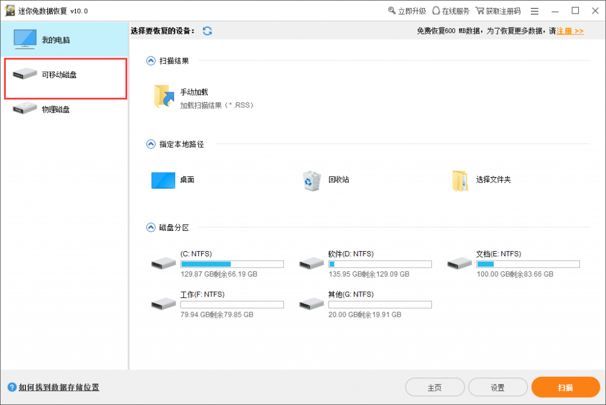Minimize the application window
Screen dimensions: 606x405
[555, 11]
